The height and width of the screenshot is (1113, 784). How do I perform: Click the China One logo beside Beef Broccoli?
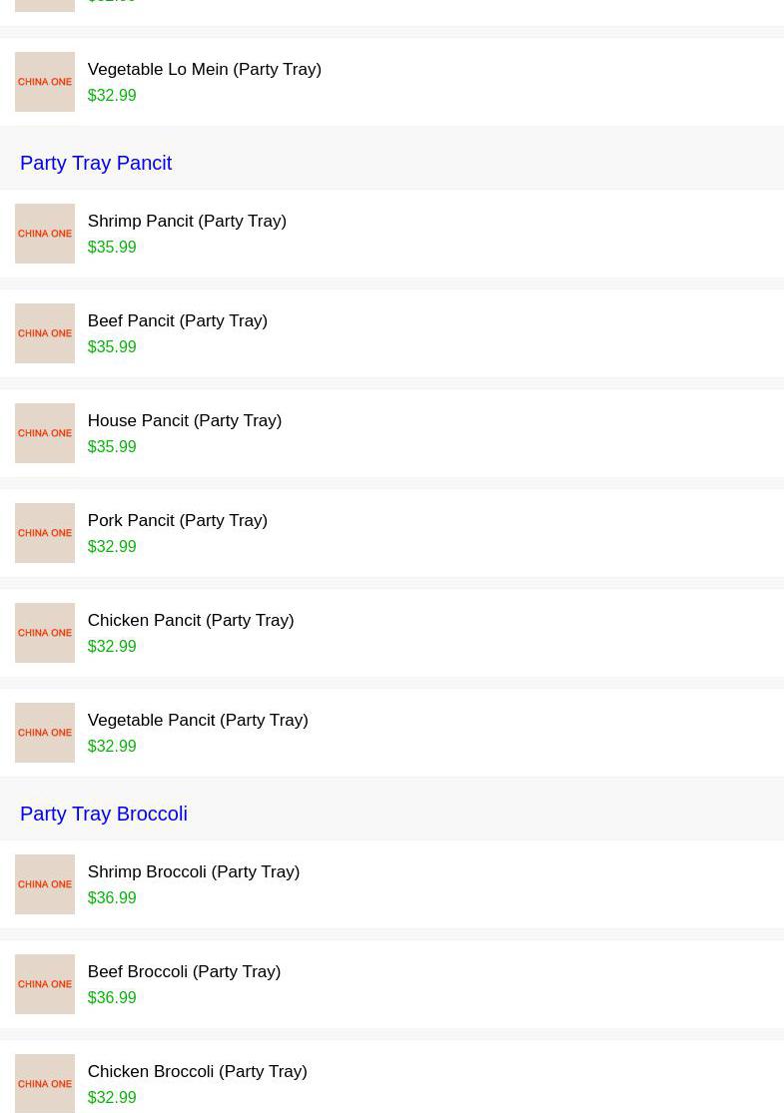[x=45, y=984]
